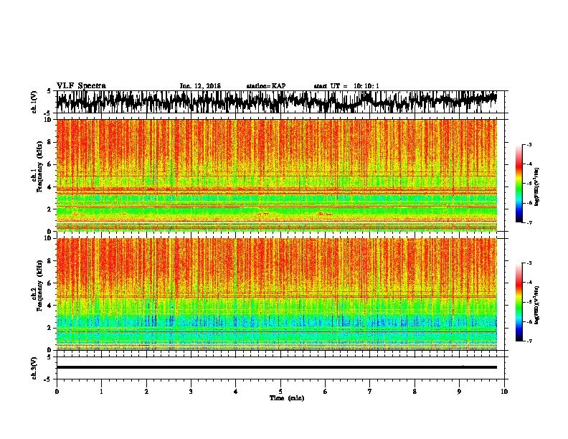Click the "-3" label on ch.2 colorbar

(529, 263)
